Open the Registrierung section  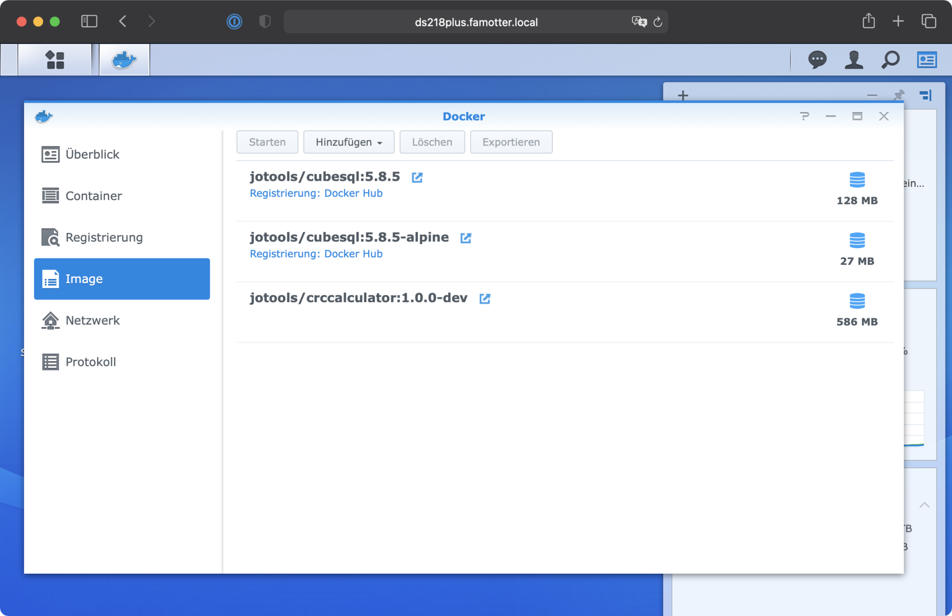click(x=105, y=237)
